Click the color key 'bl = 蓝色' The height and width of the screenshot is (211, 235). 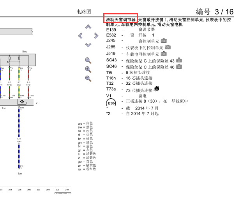[x=85, y=146]
